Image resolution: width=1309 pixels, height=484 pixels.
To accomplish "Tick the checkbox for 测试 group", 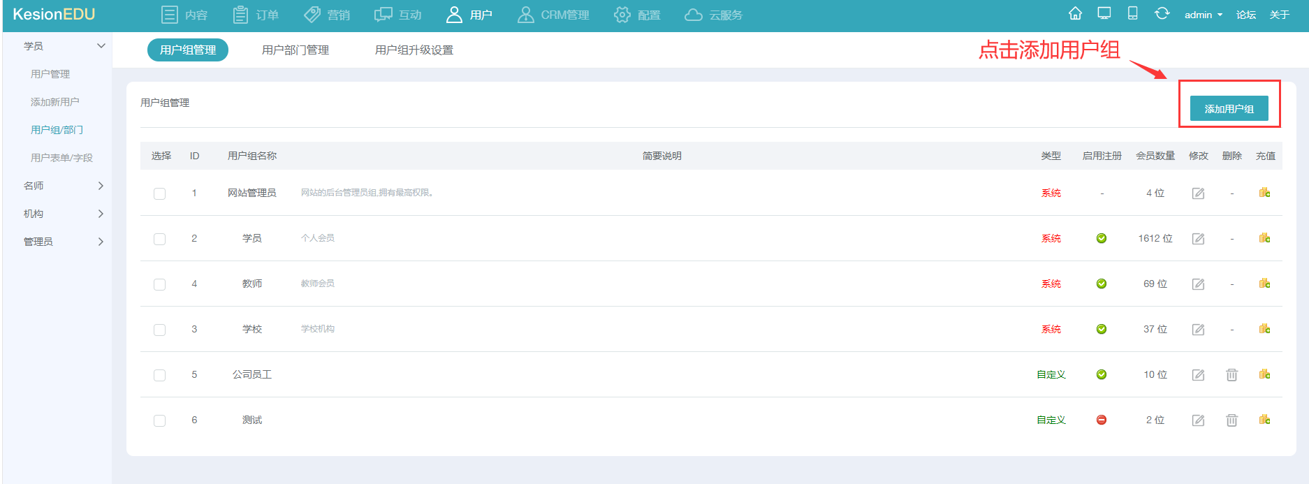I will point(160,420).
